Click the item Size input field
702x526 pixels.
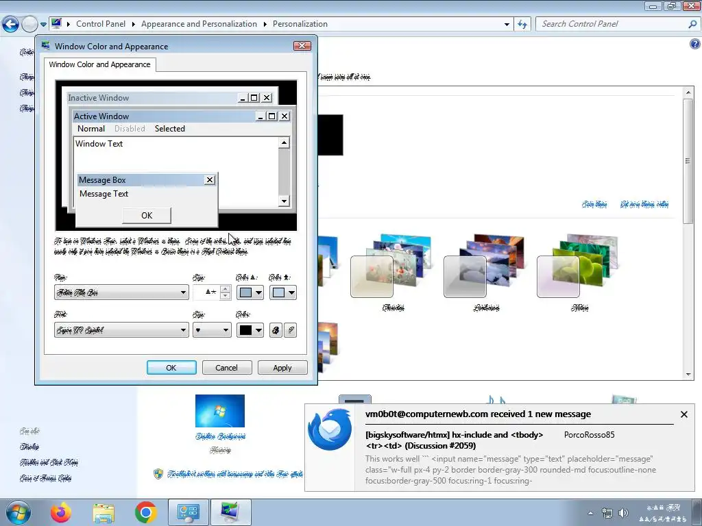pyautogui.click(x=206, y=292)
